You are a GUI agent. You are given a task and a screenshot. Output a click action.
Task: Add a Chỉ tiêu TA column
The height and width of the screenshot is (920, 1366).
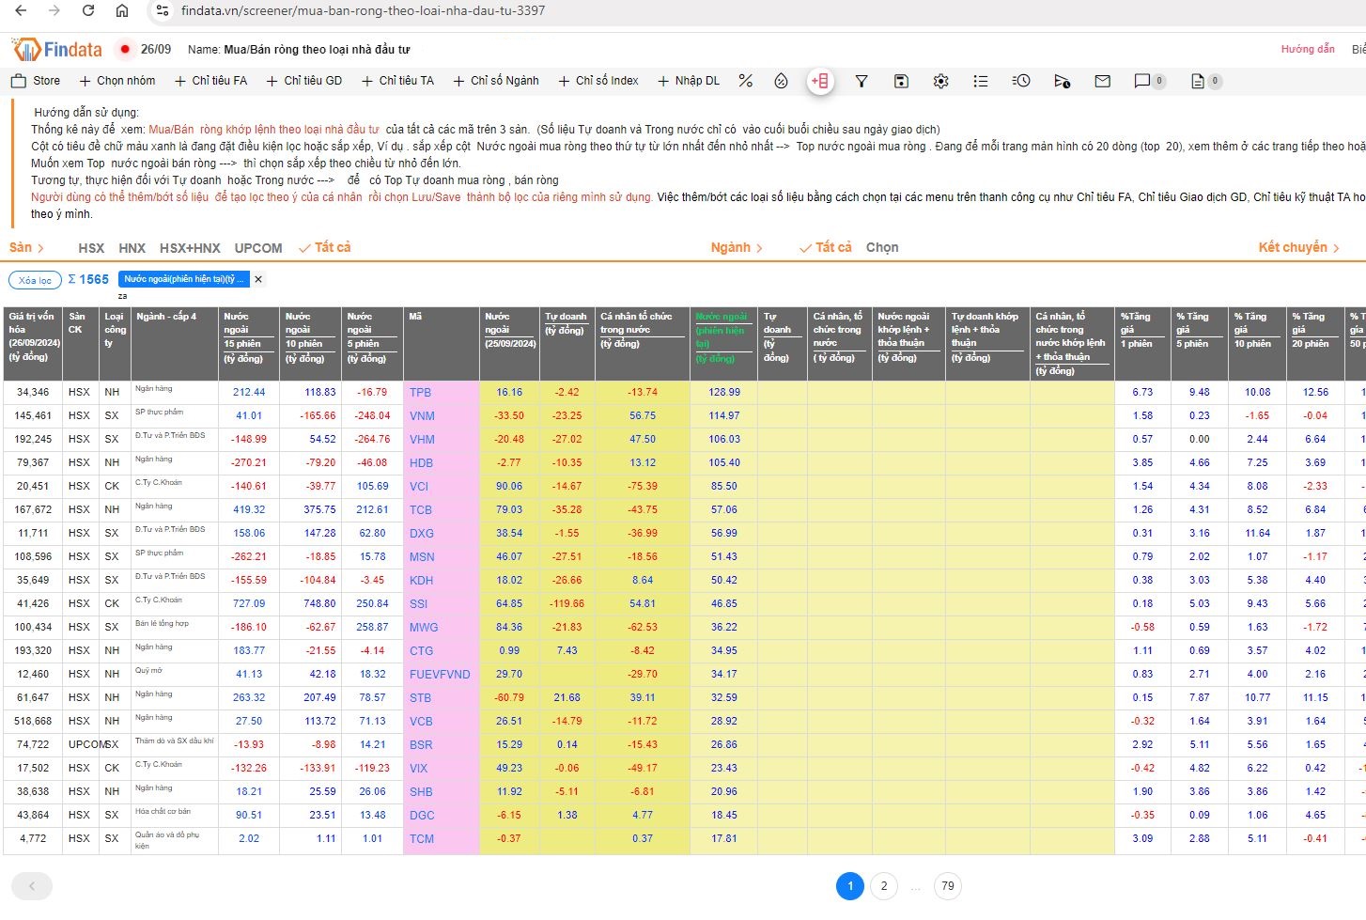pos(398,81)
